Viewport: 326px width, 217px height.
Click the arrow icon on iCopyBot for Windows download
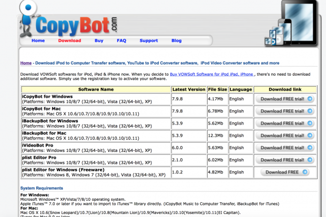click(x=310, y=98)
